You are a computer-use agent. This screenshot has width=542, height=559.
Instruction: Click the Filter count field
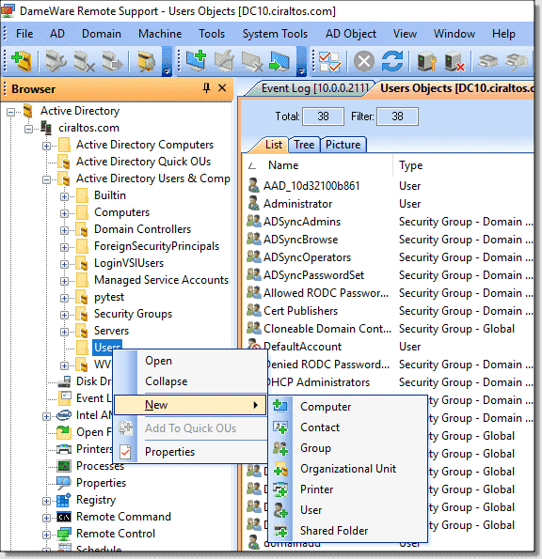[x=397, y=116]
